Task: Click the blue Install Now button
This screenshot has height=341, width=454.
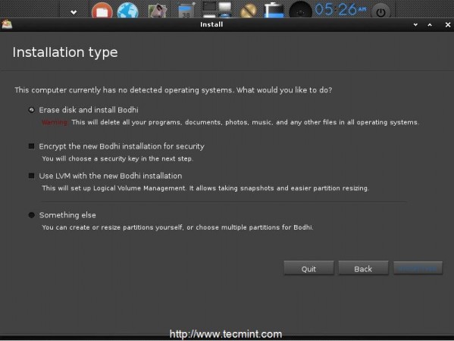Action: [x=418, y=268]
